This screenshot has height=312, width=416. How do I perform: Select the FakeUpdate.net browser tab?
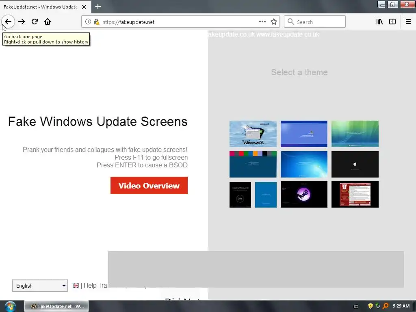click(45, 6)
